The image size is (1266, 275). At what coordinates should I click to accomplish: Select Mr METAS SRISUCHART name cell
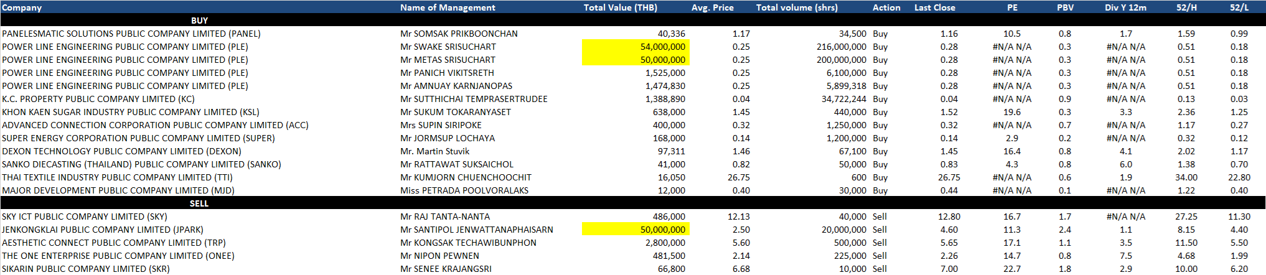tap(448, 60)
